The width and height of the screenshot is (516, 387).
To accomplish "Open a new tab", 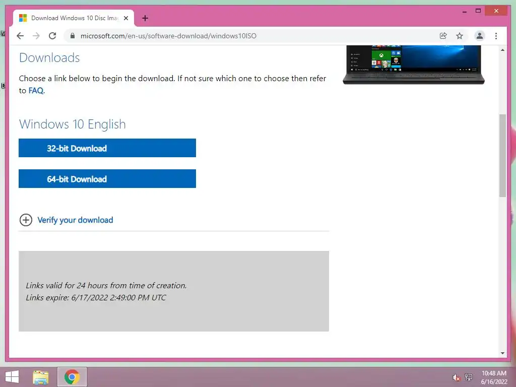I will click(145, 18).
